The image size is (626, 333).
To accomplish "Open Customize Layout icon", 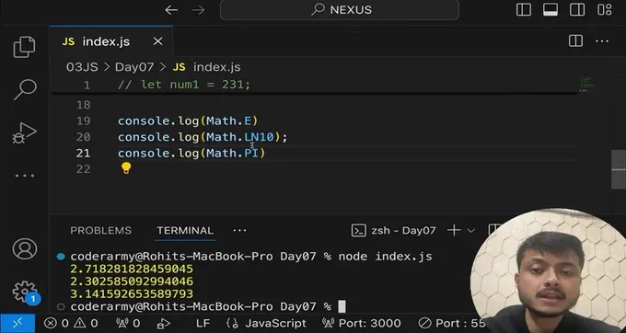I will tap(605, 9).
